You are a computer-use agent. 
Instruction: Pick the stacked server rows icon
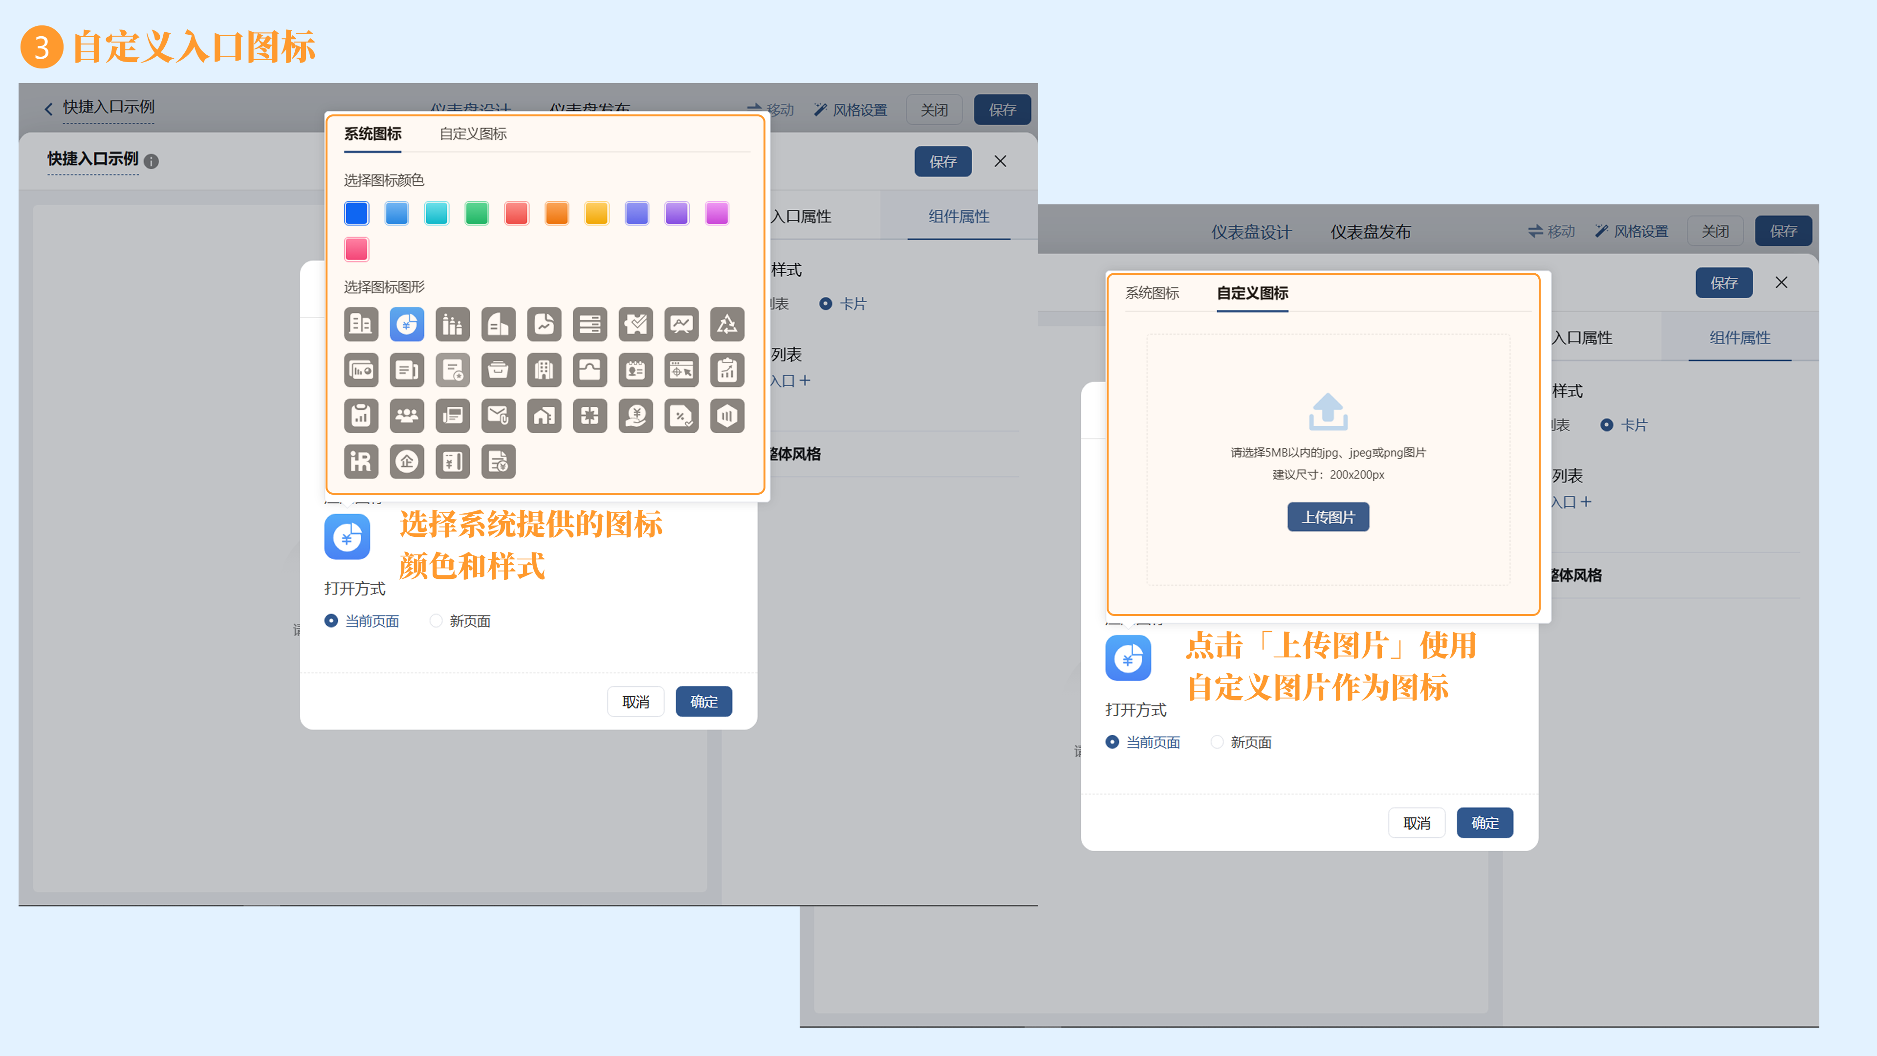pyautogui.click(x=589, y=324)
